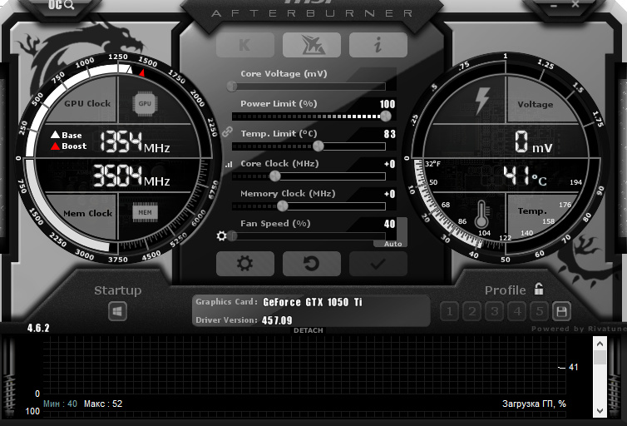Screen dimensions: 627x426
Task: Click the 3504 MHz memory clock readout
Action: (131, 176)
